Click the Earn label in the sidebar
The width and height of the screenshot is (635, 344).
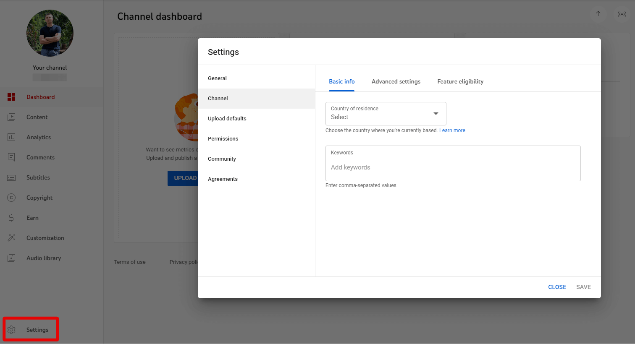pos(32,218)
